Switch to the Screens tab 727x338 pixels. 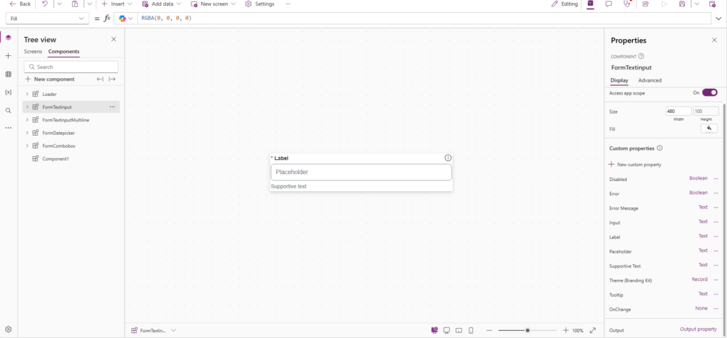pyautogui.click(x=33, y=51)
